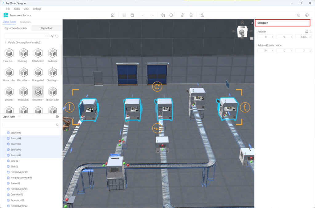Select the Red cube template
Image resolution: width=315 pixels, height=208 pixels.
[52, 55]
